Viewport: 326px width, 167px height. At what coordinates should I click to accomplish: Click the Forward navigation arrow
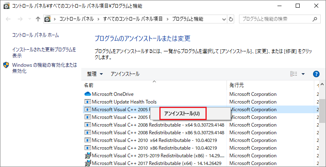[20, 19]
